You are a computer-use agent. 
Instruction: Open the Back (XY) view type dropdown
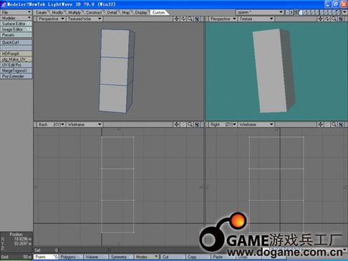(x=51, y=124)
